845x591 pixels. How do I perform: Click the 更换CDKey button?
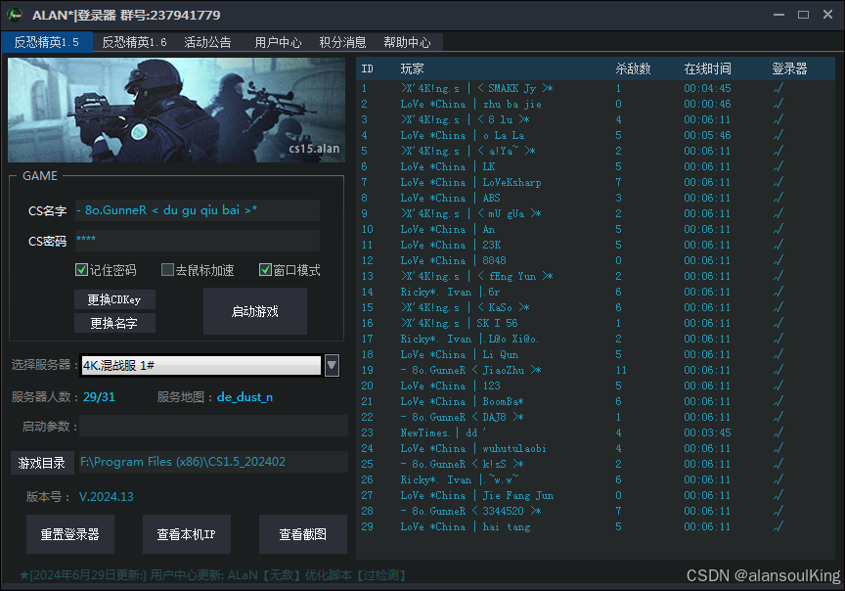[114, 299]
